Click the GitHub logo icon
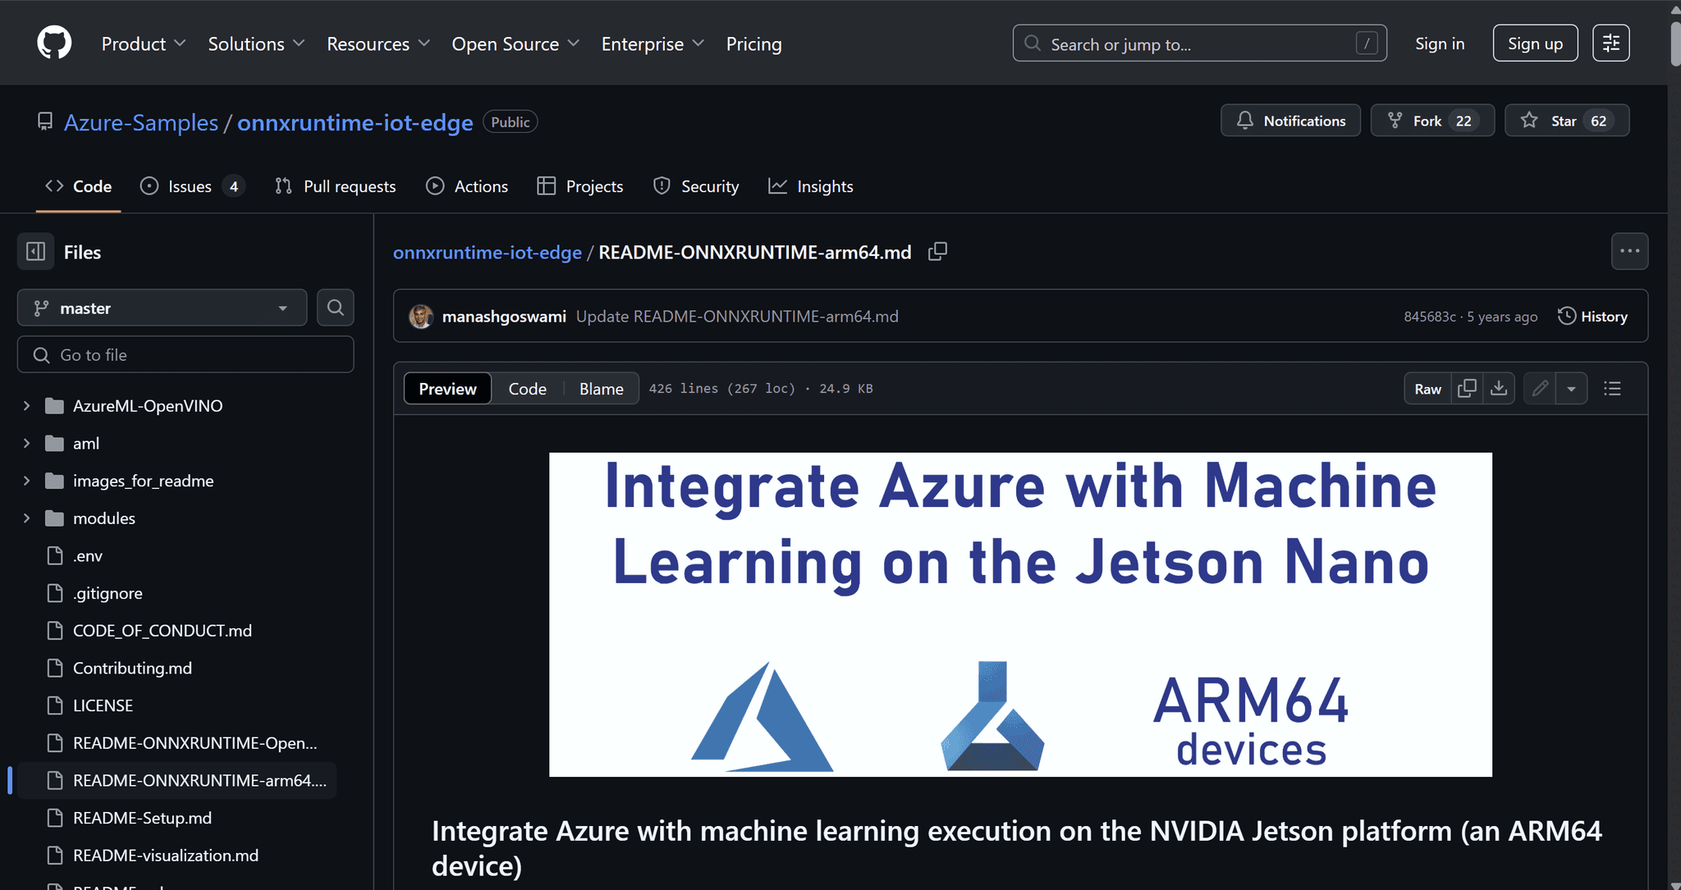 54,43
